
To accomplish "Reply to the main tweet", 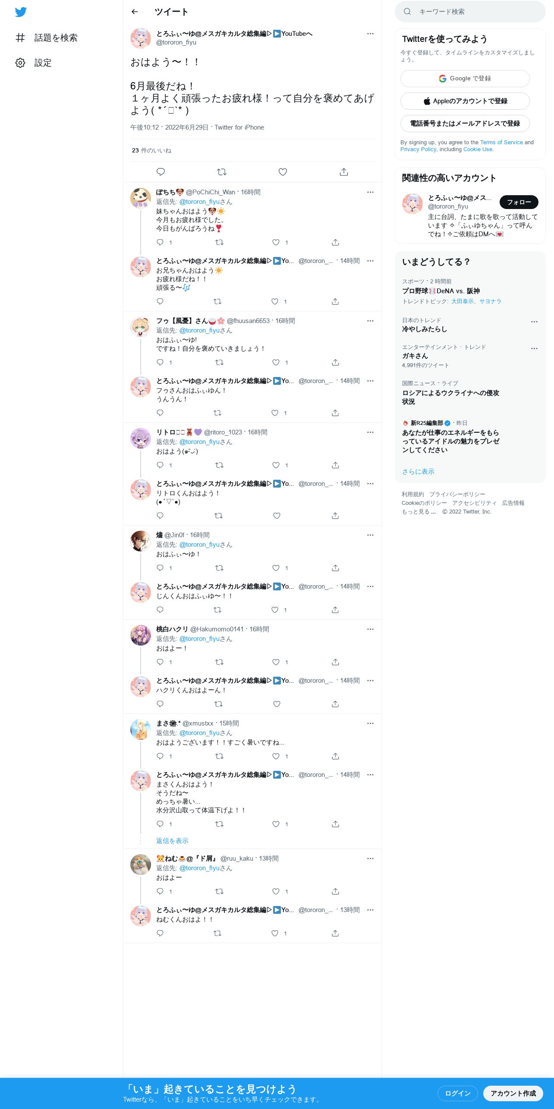I will point(161,172).
